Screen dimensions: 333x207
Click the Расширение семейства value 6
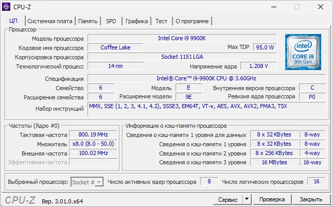pyautogui.click(x=101, y=97)
